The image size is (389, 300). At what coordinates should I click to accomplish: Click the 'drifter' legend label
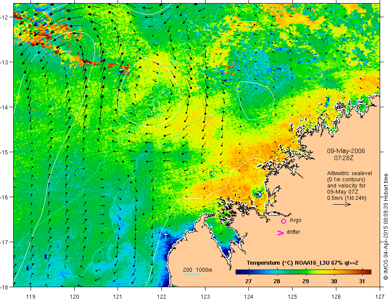pyautogui.click(x=293, y=232)
